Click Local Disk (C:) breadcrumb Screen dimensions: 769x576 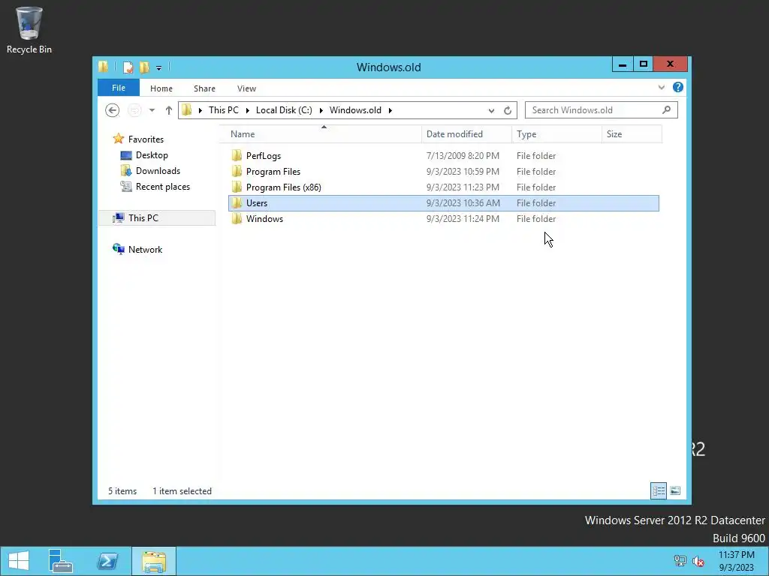pyautogui.click(x=284, y=110)
